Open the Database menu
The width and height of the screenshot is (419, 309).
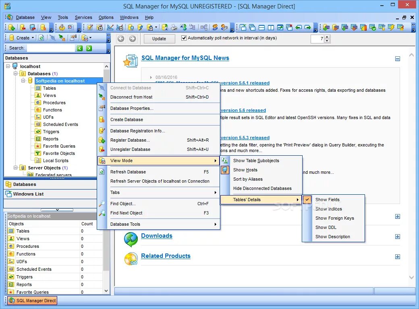[x=25, y=17]
